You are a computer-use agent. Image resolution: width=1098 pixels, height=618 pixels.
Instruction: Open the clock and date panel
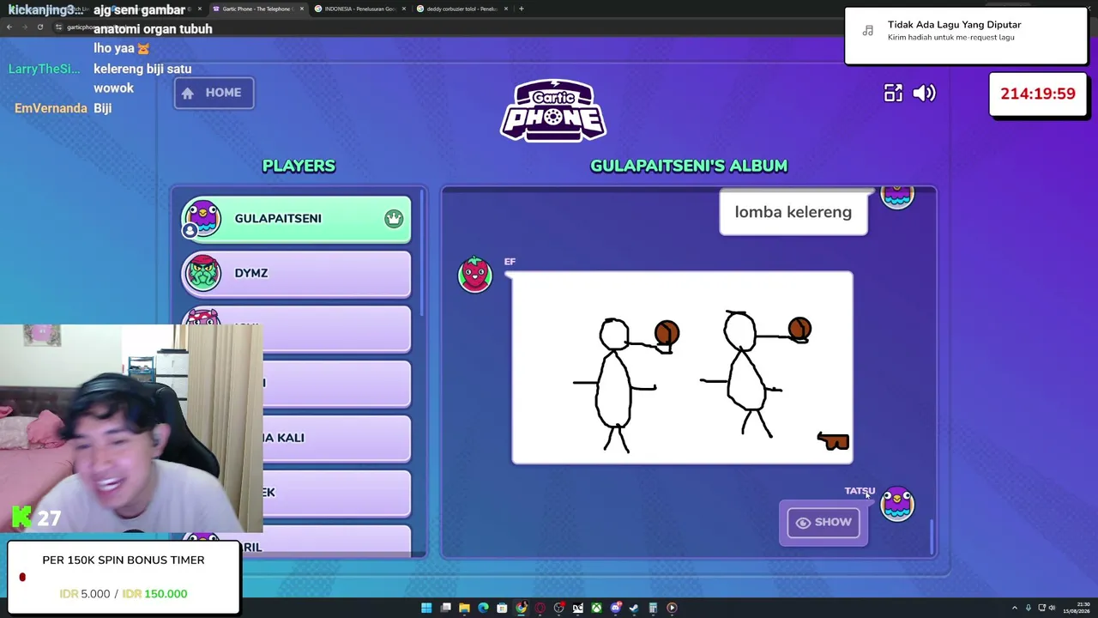(x=1077, y=608)
